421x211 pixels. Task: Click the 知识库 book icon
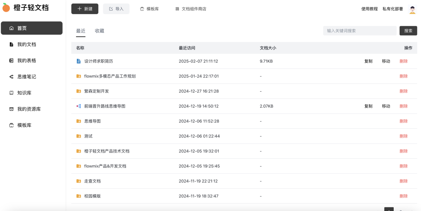point(11,93)
